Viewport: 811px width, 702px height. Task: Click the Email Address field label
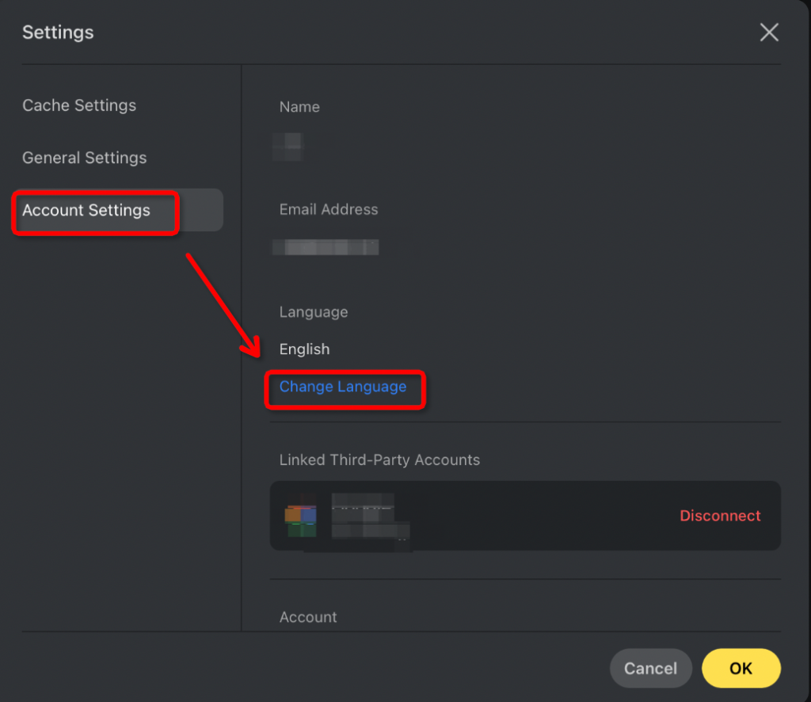(x=328, y=210)
